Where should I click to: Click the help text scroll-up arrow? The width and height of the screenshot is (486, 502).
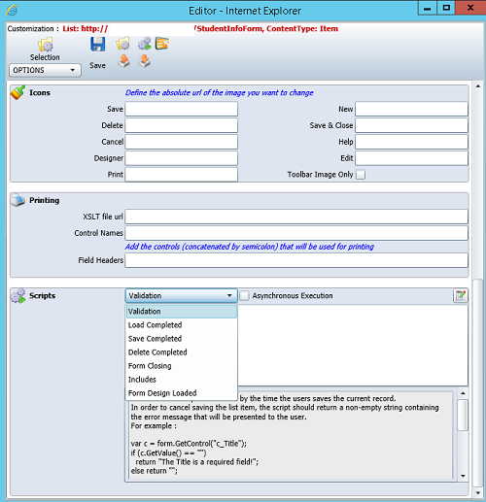[463, 393]
